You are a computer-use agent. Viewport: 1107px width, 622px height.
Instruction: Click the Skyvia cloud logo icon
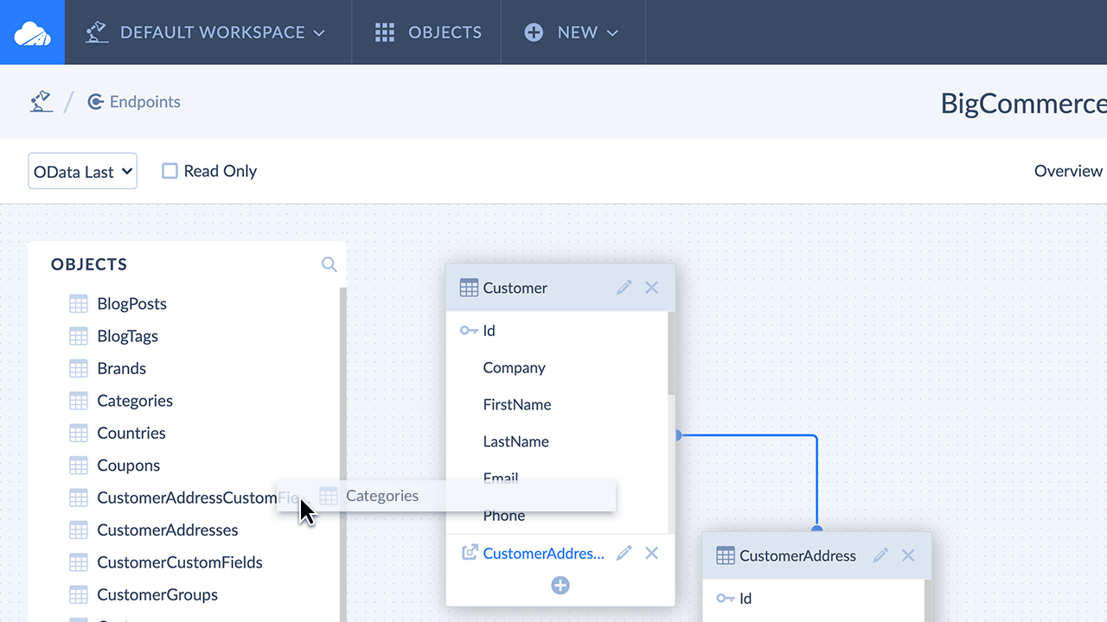click(32, 33)
